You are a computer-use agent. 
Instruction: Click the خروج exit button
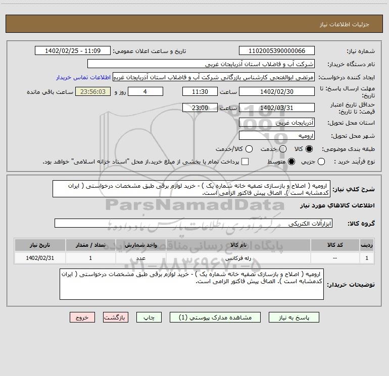82,317
